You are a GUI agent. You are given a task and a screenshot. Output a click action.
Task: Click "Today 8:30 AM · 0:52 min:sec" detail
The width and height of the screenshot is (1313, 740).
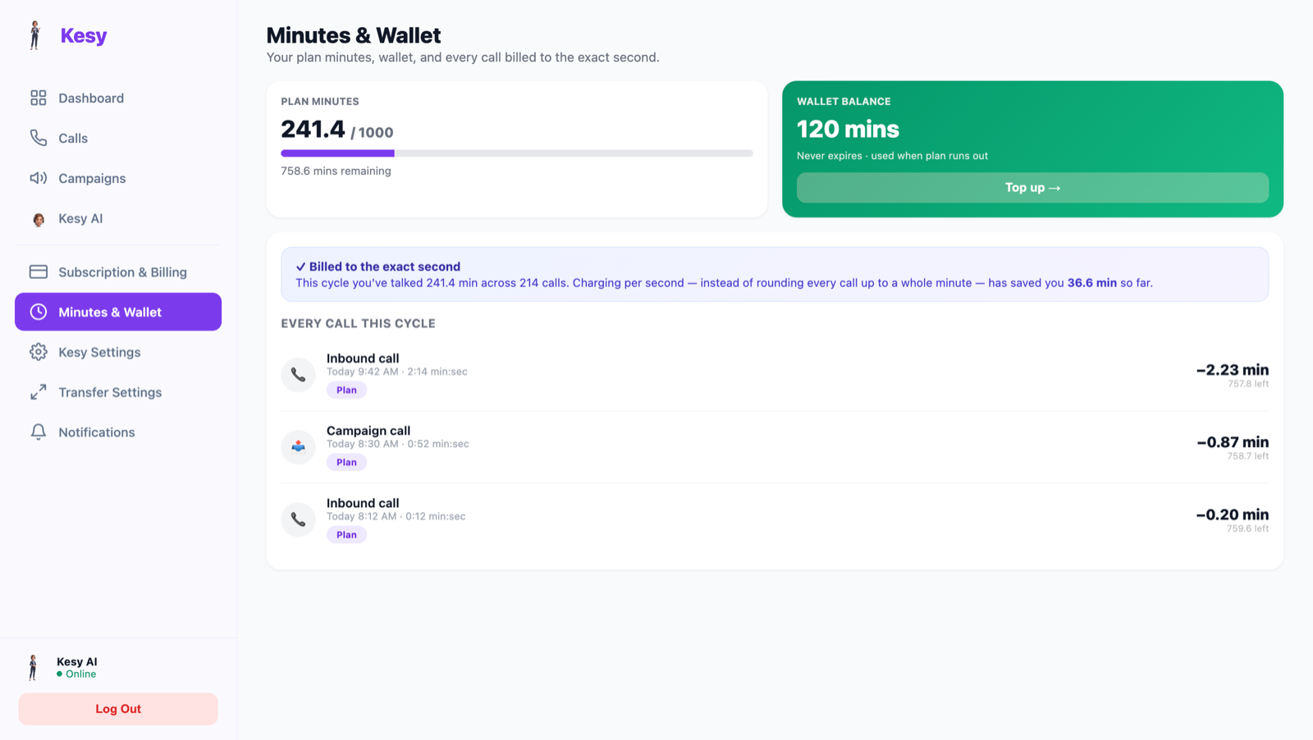click(398, 444)
